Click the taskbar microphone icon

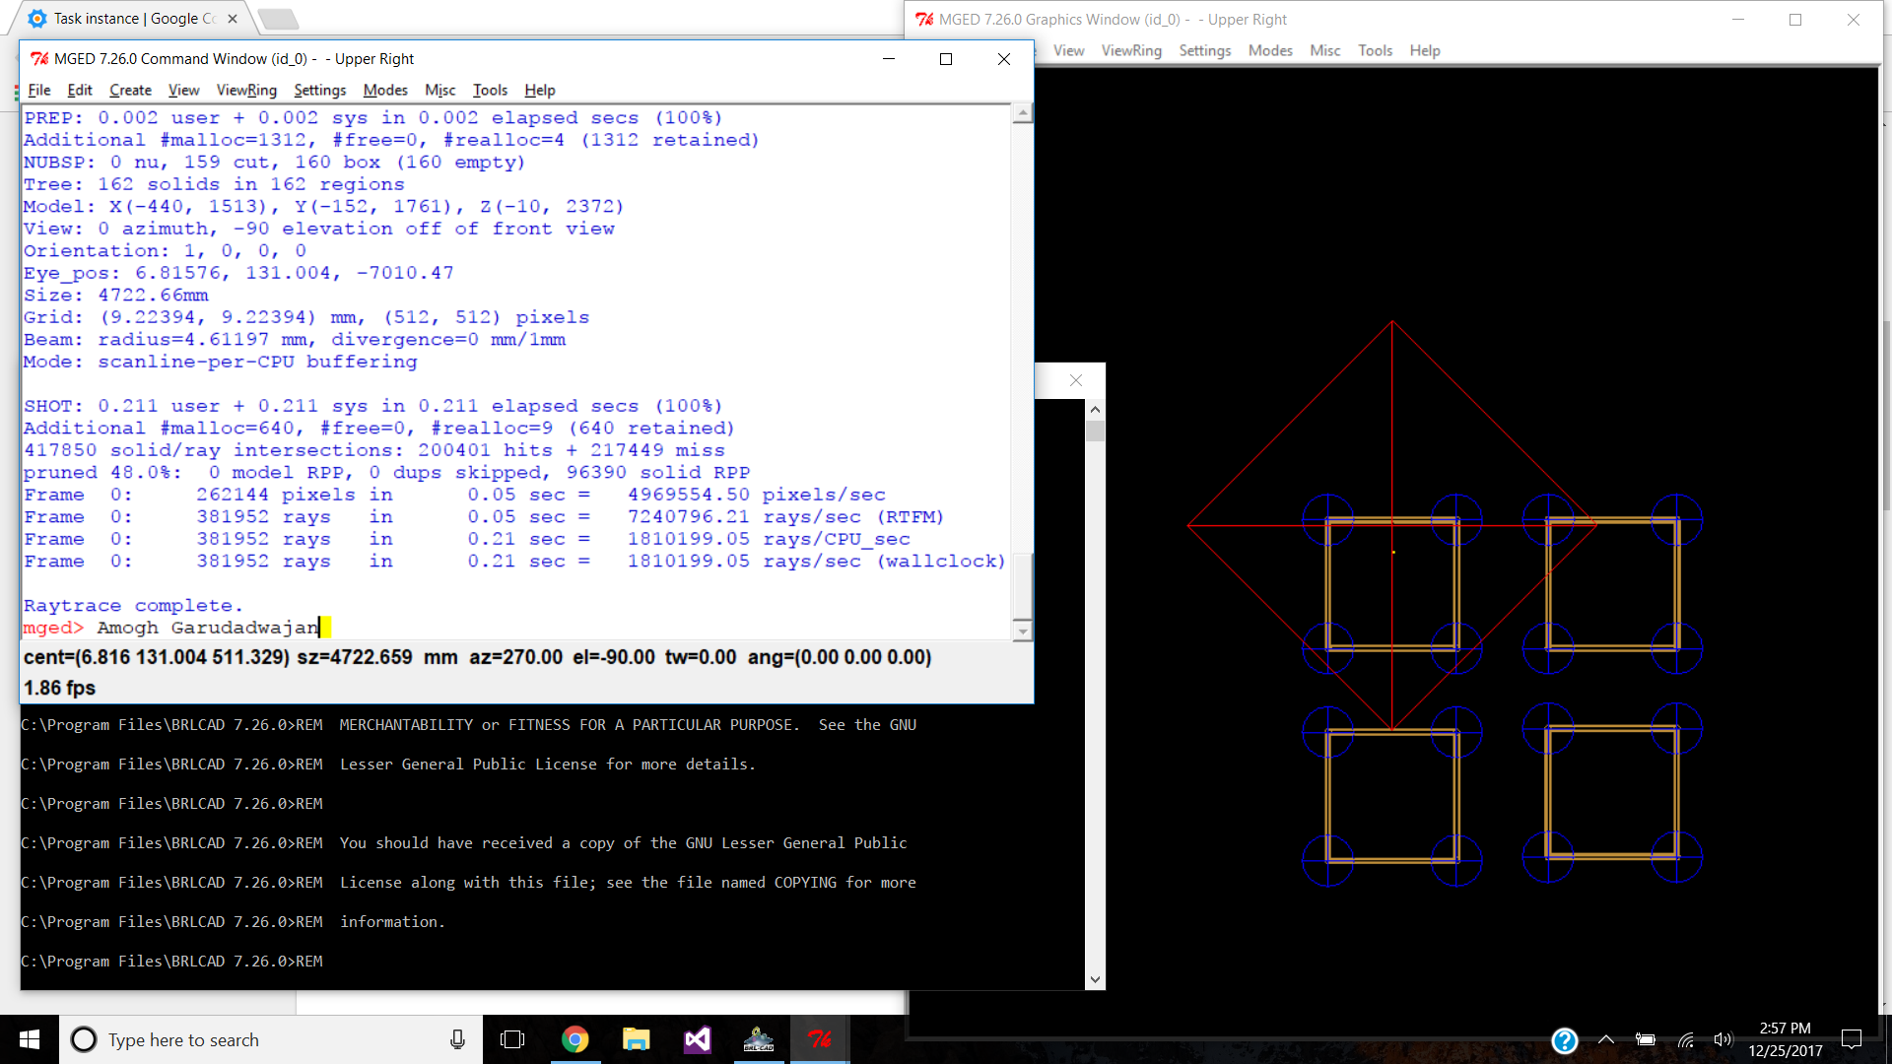457,1039
